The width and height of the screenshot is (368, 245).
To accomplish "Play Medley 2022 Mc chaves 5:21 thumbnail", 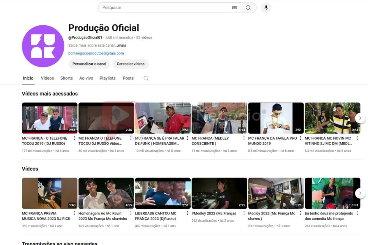I will point(276,193).
